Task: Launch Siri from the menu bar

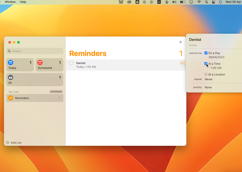Action: click(x=220, y=2)
